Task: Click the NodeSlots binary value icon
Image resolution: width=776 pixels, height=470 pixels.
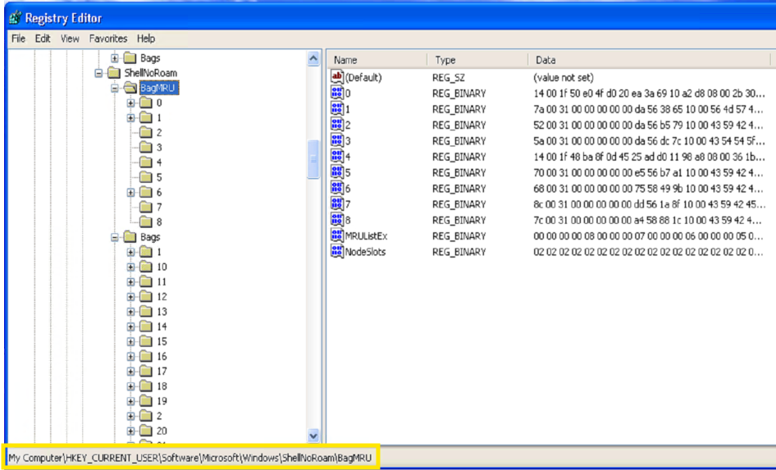Action: (x=337, y=251)
